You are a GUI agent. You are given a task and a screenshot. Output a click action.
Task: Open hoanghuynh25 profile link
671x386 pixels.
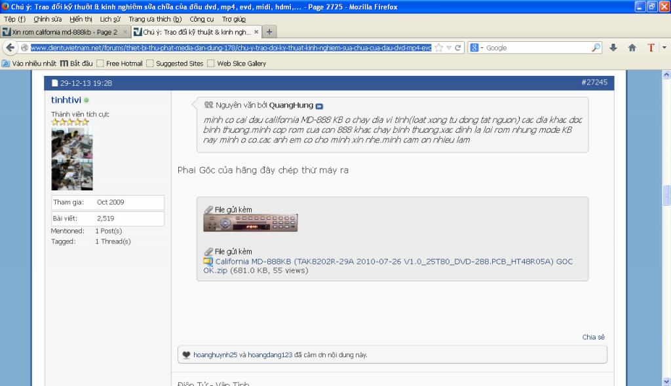tap(215, 355)
